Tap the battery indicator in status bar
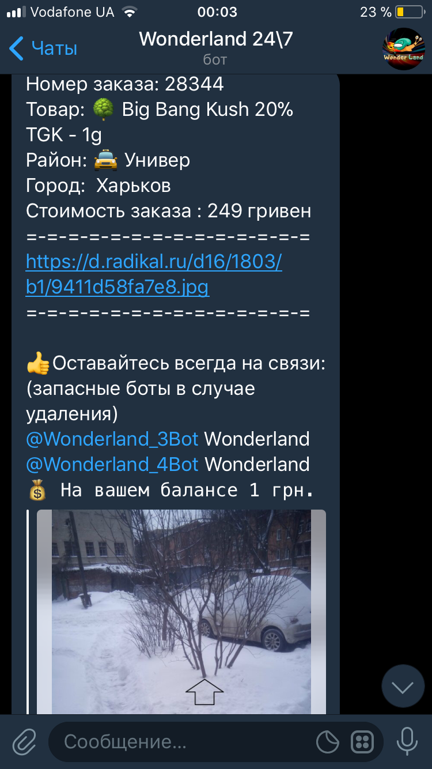Viewport: 432px width, 769px height. [x=408, y=12]
